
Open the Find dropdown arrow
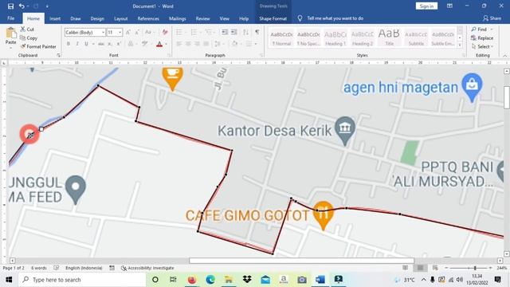click(492, 29)
